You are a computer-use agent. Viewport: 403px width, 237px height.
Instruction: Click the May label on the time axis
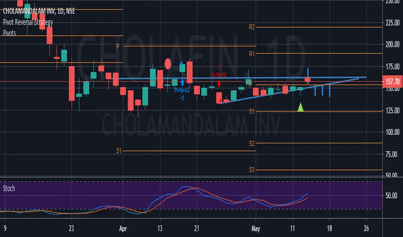pyautogui.click(x=256, y=228)
